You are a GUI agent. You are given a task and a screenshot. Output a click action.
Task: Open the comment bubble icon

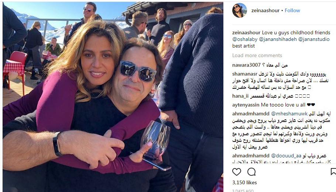pos(251,172)
